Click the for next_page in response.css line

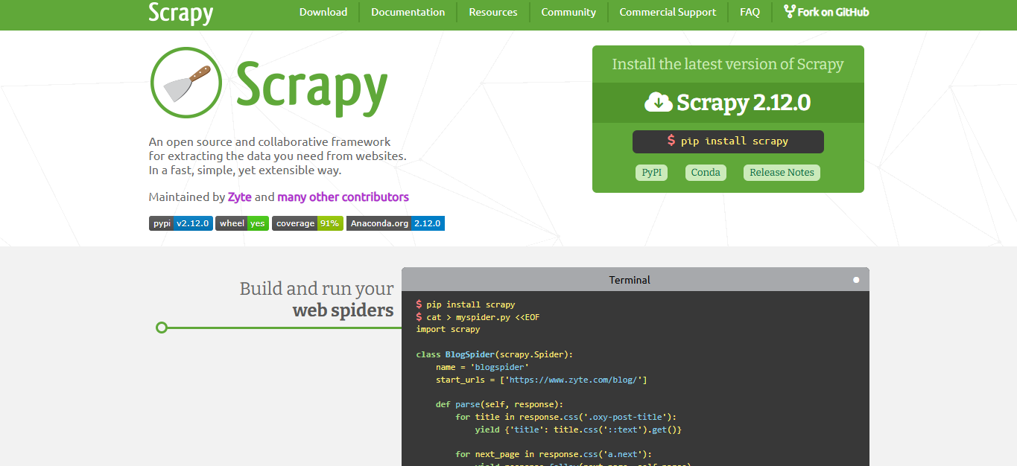pyautogui.click(x=554, y=454)
